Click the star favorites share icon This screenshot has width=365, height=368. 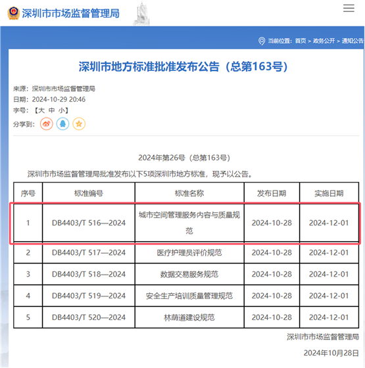pos(79,124)
